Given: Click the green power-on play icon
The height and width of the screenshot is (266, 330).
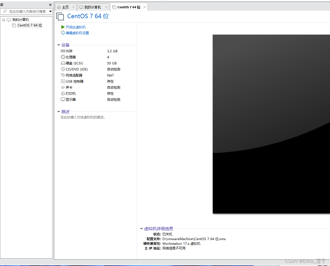Looking at the screenshot, I should click(x=63, y=27).
